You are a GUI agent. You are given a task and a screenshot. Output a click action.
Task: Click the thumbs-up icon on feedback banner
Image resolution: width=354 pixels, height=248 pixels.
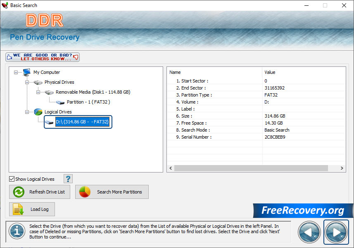pyautogui.click(x=9, y=57)
